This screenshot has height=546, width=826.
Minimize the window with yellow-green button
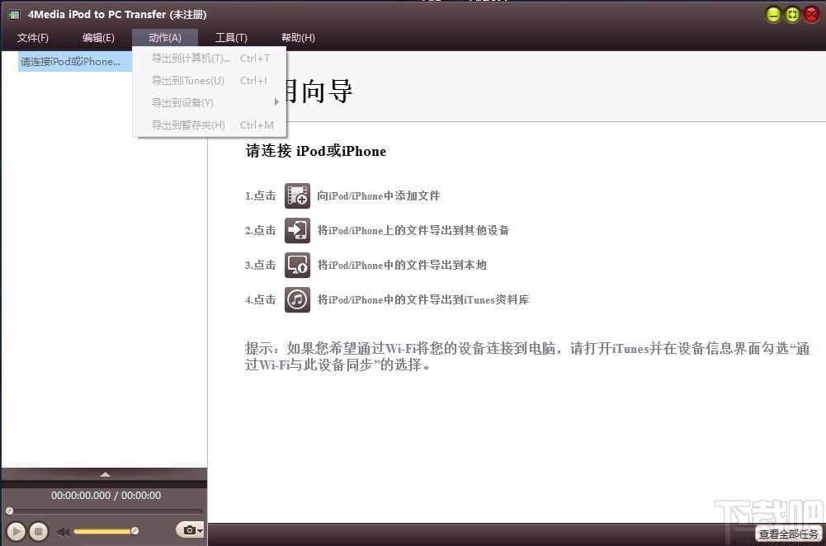[x=773, y=15]
